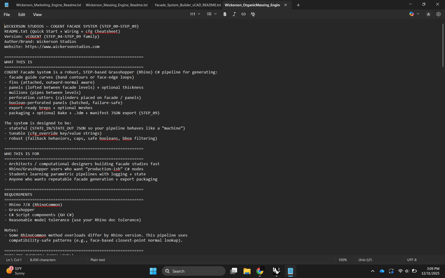The width and height of the screenshot is (445, 278).
Task: Select the Notepad icon on the taskbar
Action: (290, 271)
